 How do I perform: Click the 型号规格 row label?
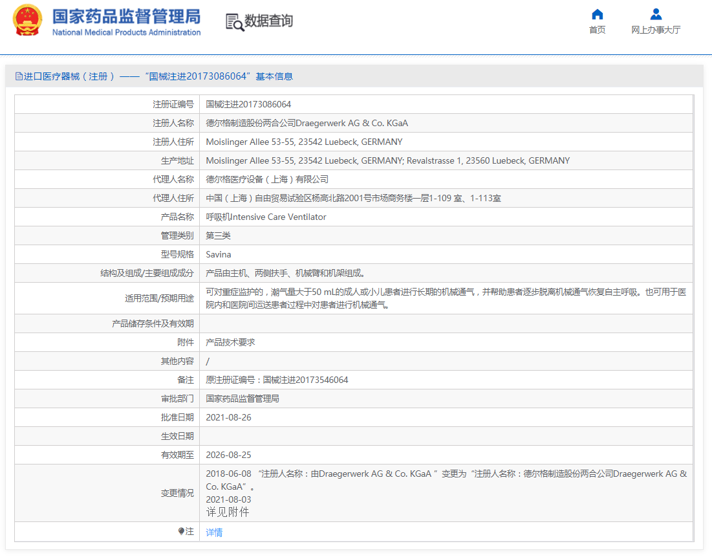click(177, 254)
